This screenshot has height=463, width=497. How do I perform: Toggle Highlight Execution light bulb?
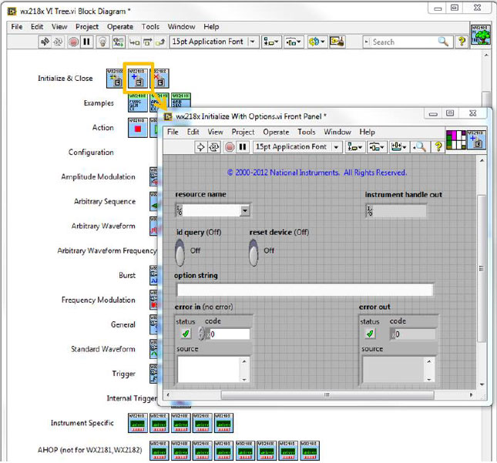[102, 42]
